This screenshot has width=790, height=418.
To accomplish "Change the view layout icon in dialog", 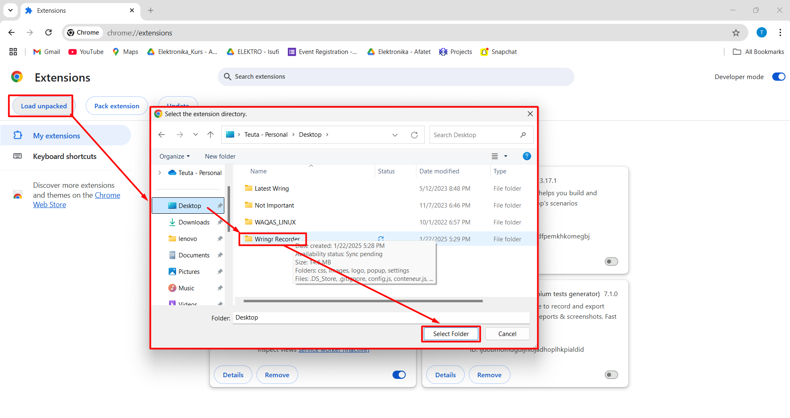I will [x=495, y=156].
